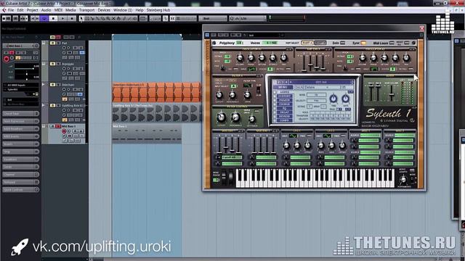Click Filter A Resonance knob

pyautogui.click(x=232, y=95)
